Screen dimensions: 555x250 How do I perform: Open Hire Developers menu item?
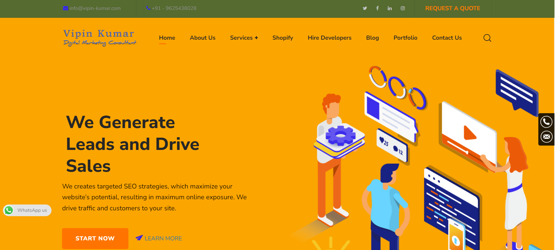click(329, 38)
